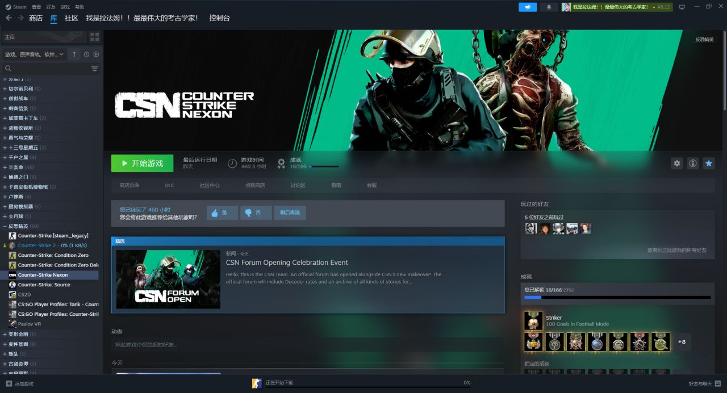Open the 点数商店 game tab

tap(254, 185)
